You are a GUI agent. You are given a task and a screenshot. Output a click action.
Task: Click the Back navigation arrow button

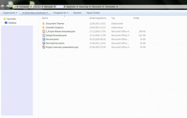tap(2, 7)
